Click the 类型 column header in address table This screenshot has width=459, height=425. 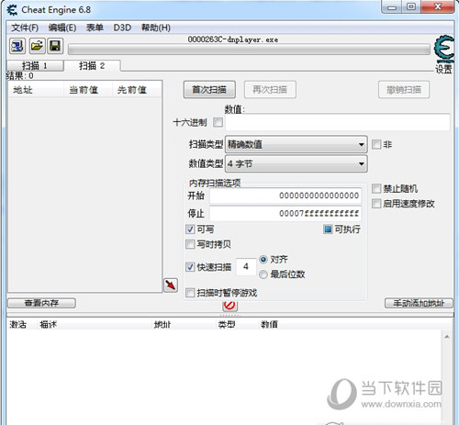(227, 325)
